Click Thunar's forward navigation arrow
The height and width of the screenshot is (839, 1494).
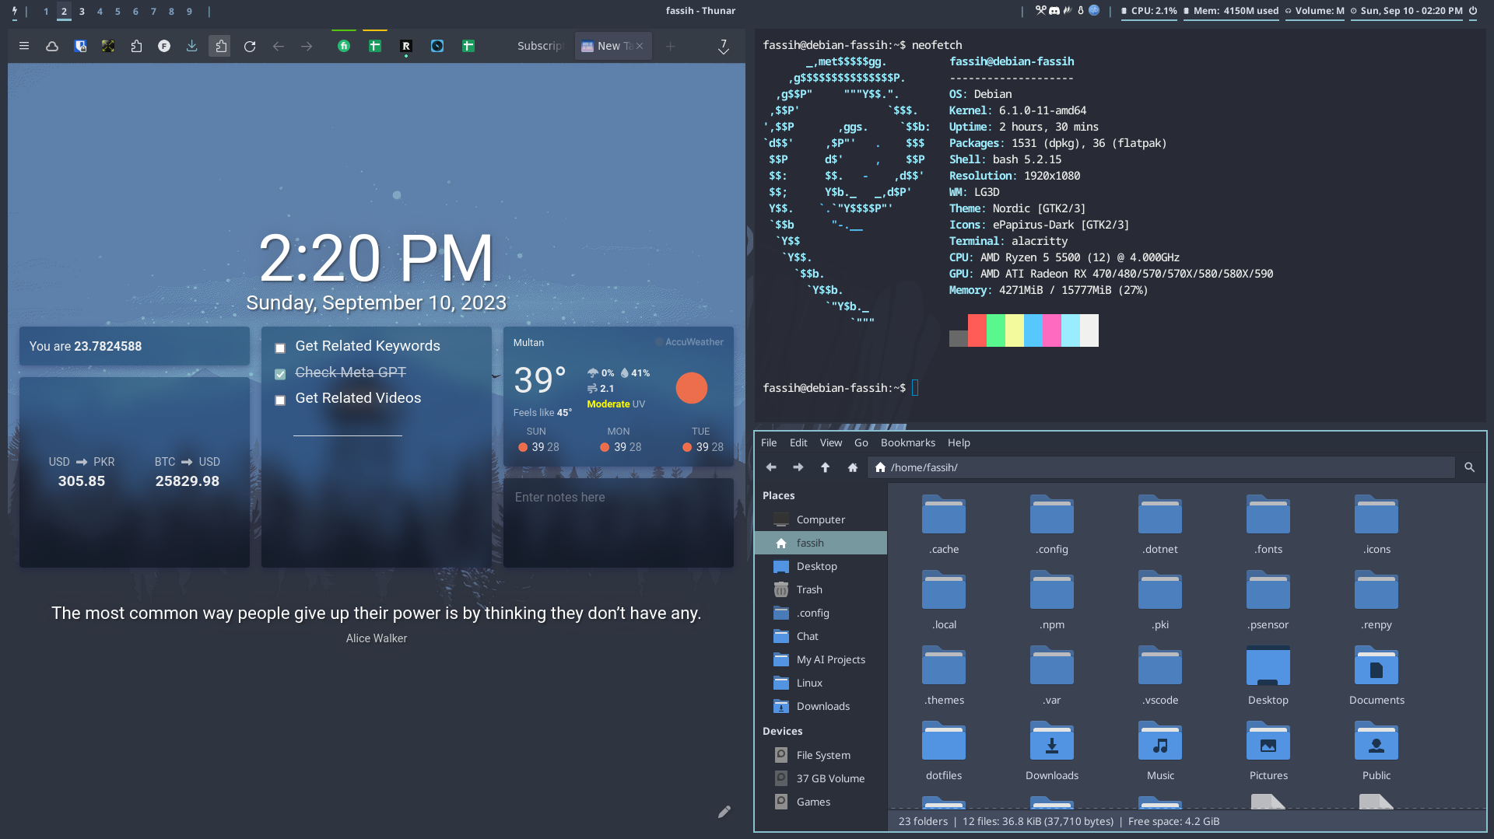[798, 467]
